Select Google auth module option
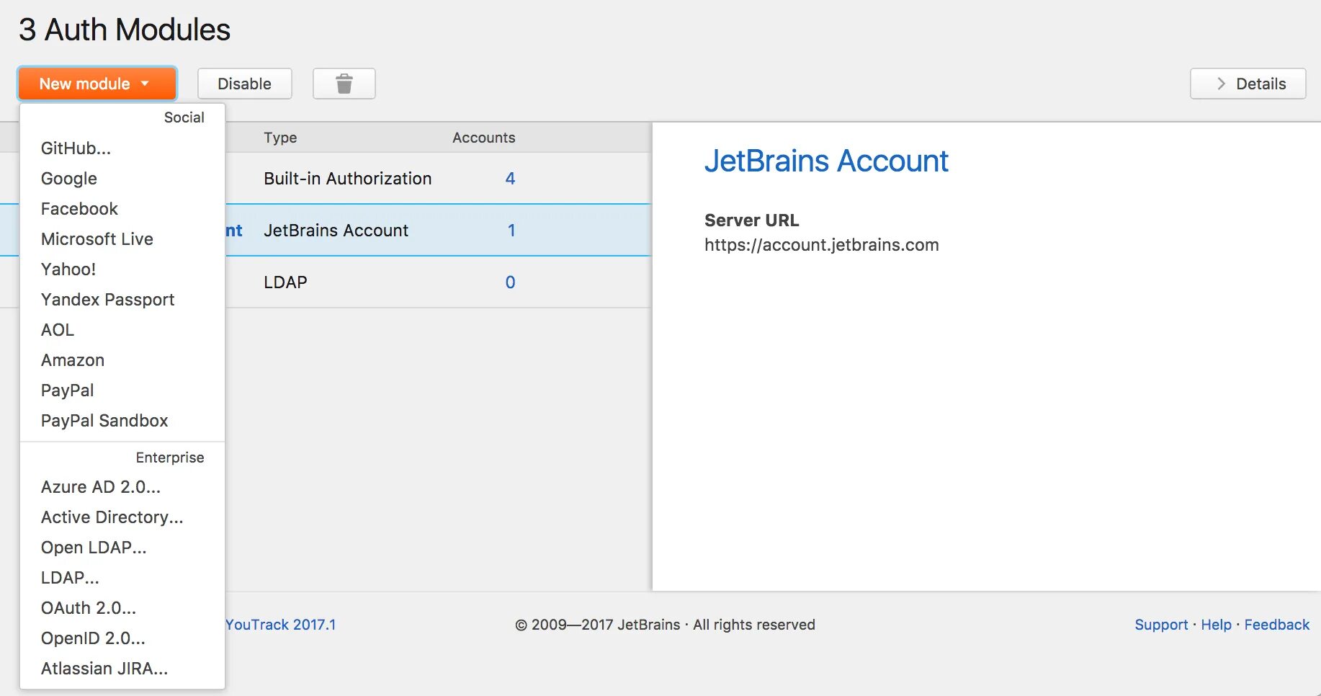Screen dimensions: 1321x696 69,179
